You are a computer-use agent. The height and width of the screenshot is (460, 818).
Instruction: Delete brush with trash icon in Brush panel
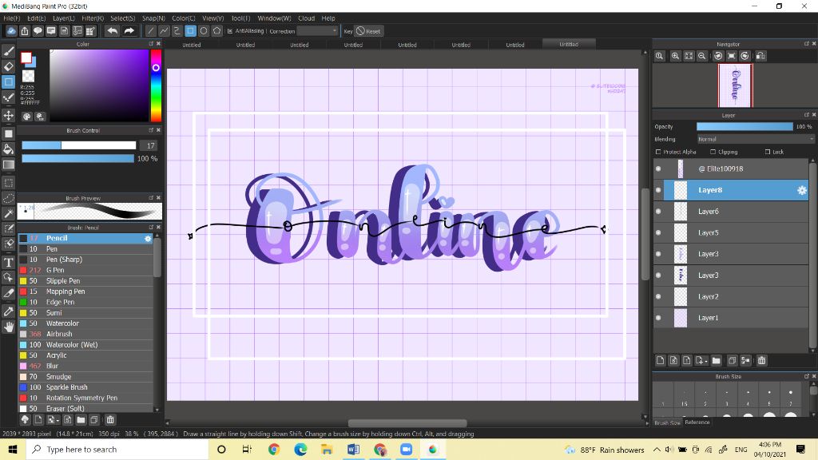pyautogui.click(x=110, y=420)
